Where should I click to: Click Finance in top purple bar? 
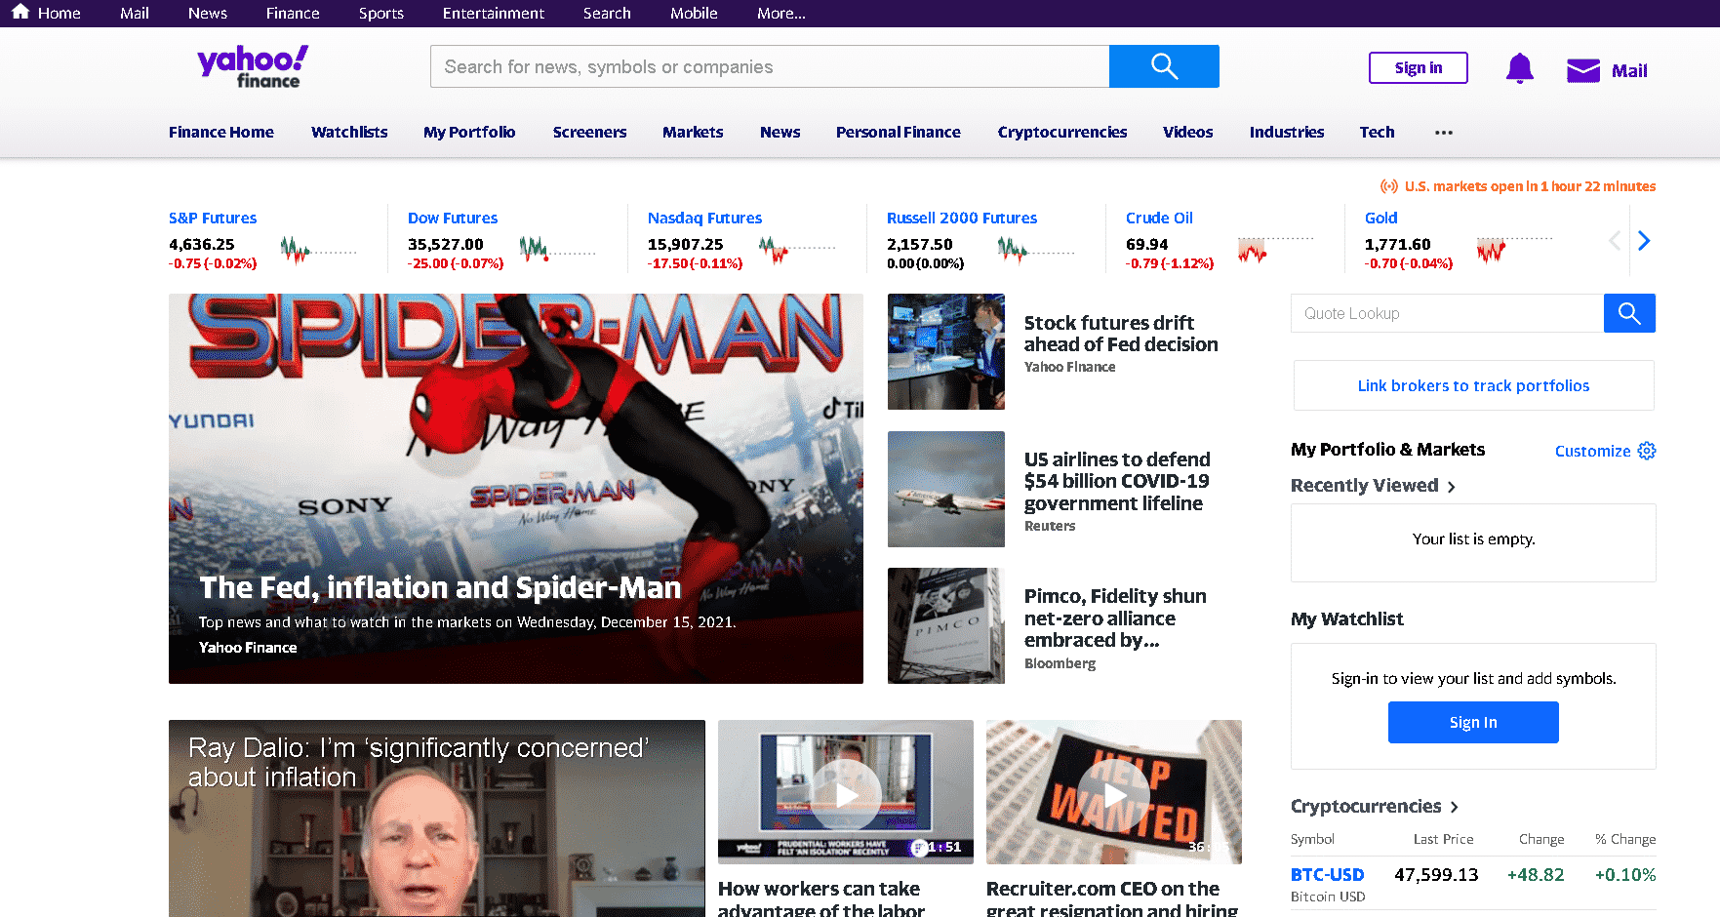click(293, 14)
